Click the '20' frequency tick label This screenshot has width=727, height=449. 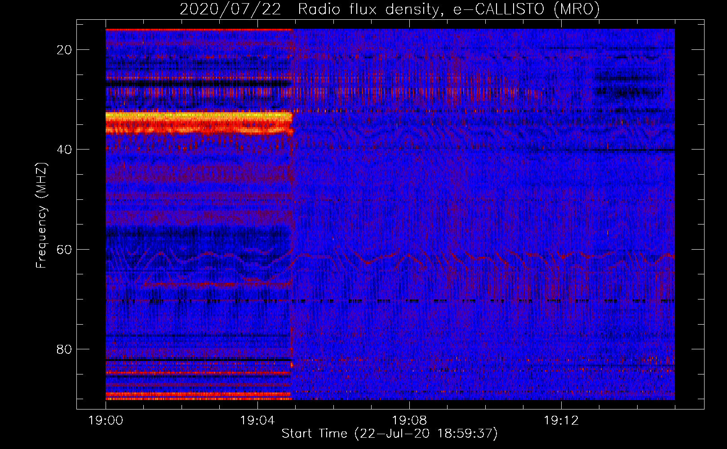65,50
